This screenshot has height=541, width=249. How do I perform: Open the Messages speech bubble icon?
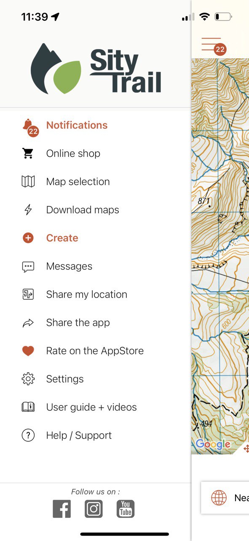coord(28,266)
